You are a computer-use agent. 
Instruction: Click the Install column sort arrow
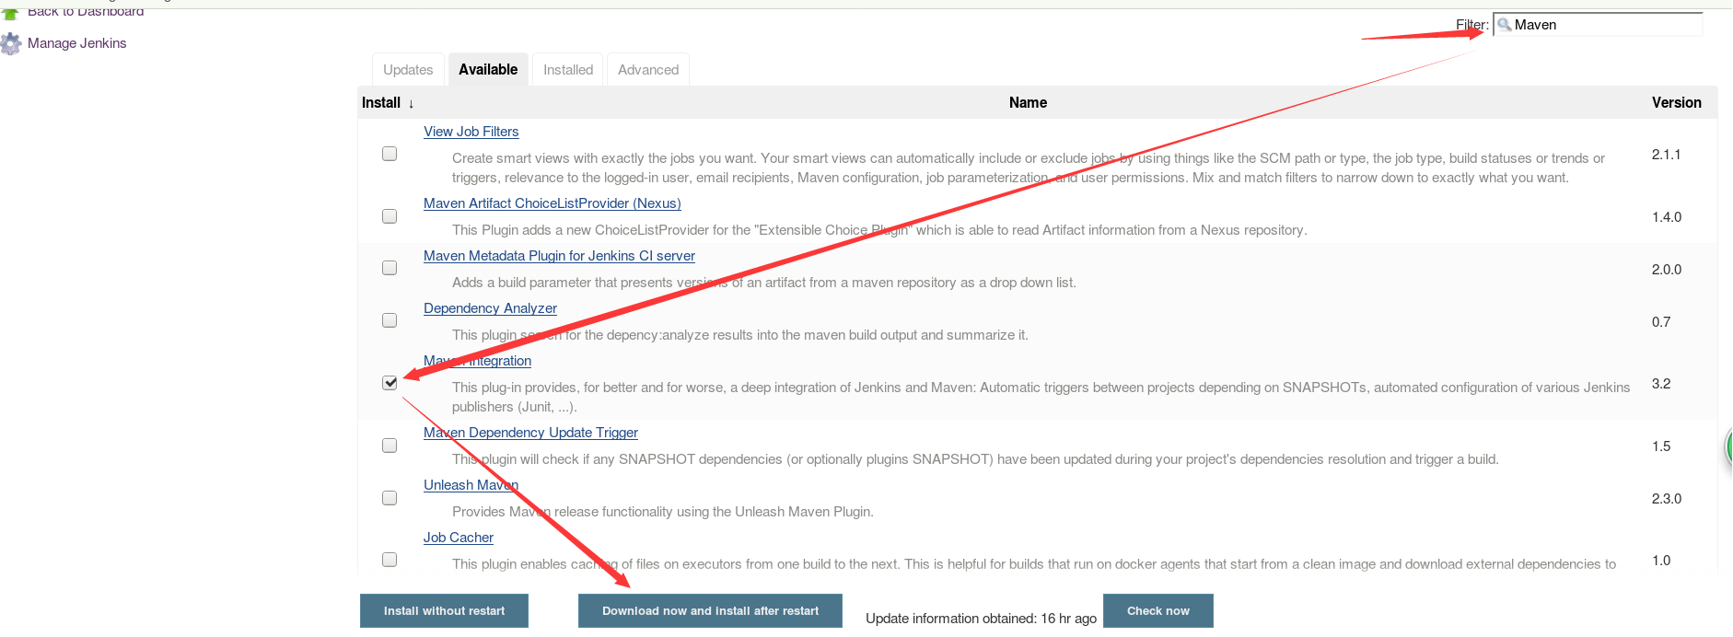point(411,104)
